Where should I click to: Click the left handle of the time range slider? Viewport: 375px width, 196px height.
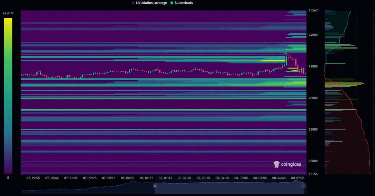tap(154, 186)
